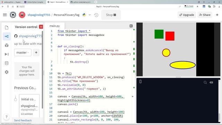Open Version control sidebar icon
This screenshot has width=222, height=125.
pyautogui.click(x=7, y=36)
